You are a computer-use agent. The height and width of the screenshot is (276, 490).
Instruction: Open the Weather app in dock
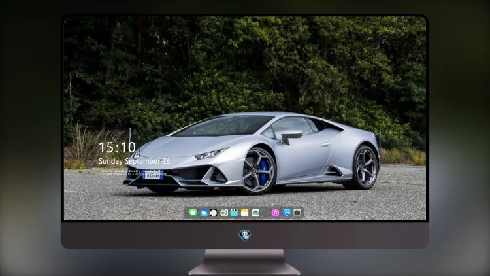pyautogui.click(x=204, y=213)
